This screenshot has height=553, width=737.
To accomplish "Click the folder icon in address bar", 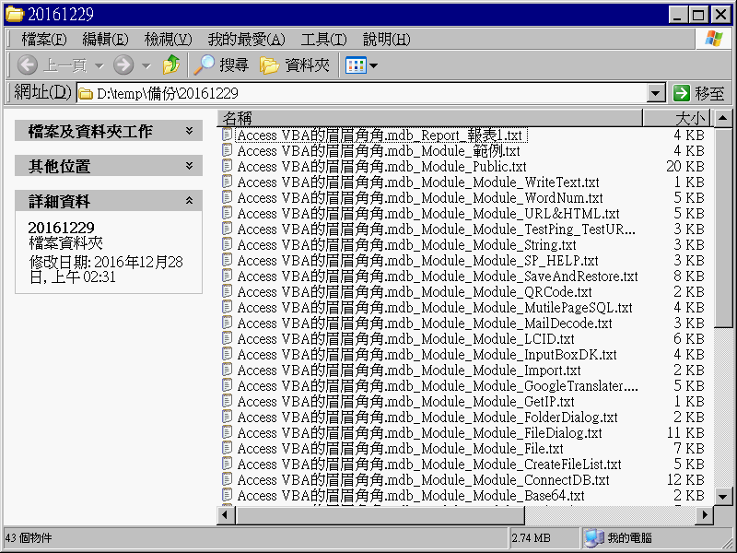I will pos(86,94).
